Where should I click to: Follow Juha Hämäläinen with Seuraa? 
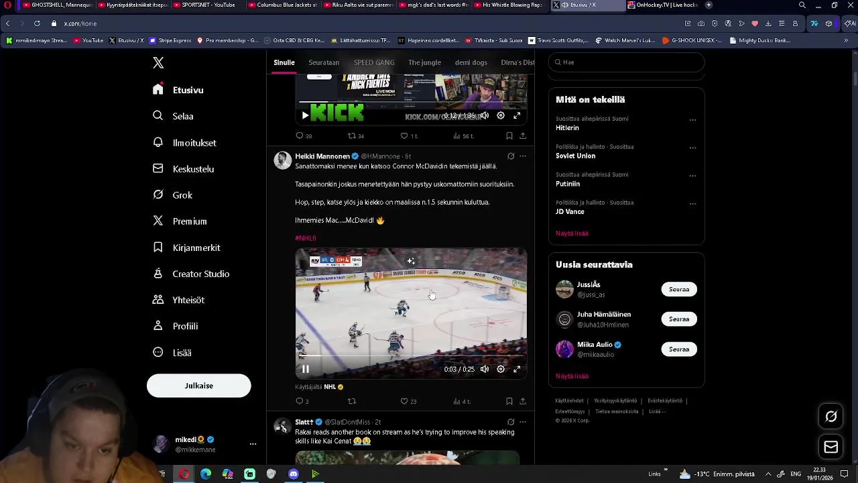pos(679,319)
